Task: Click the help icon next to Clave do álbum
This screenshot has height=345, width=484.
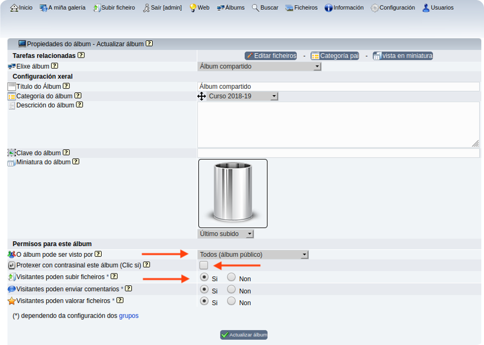Action: pyautogui.click(x=66, y=153)
